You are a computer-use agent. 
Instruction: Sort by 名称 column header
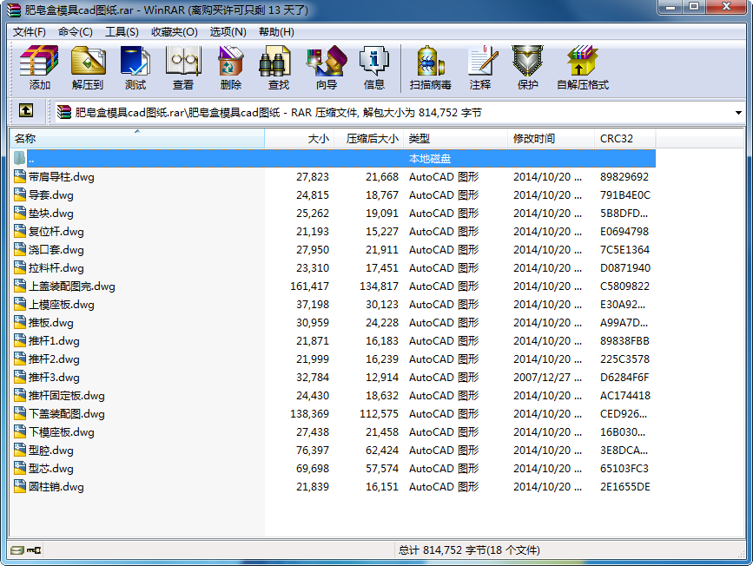(x=137, y=139)
